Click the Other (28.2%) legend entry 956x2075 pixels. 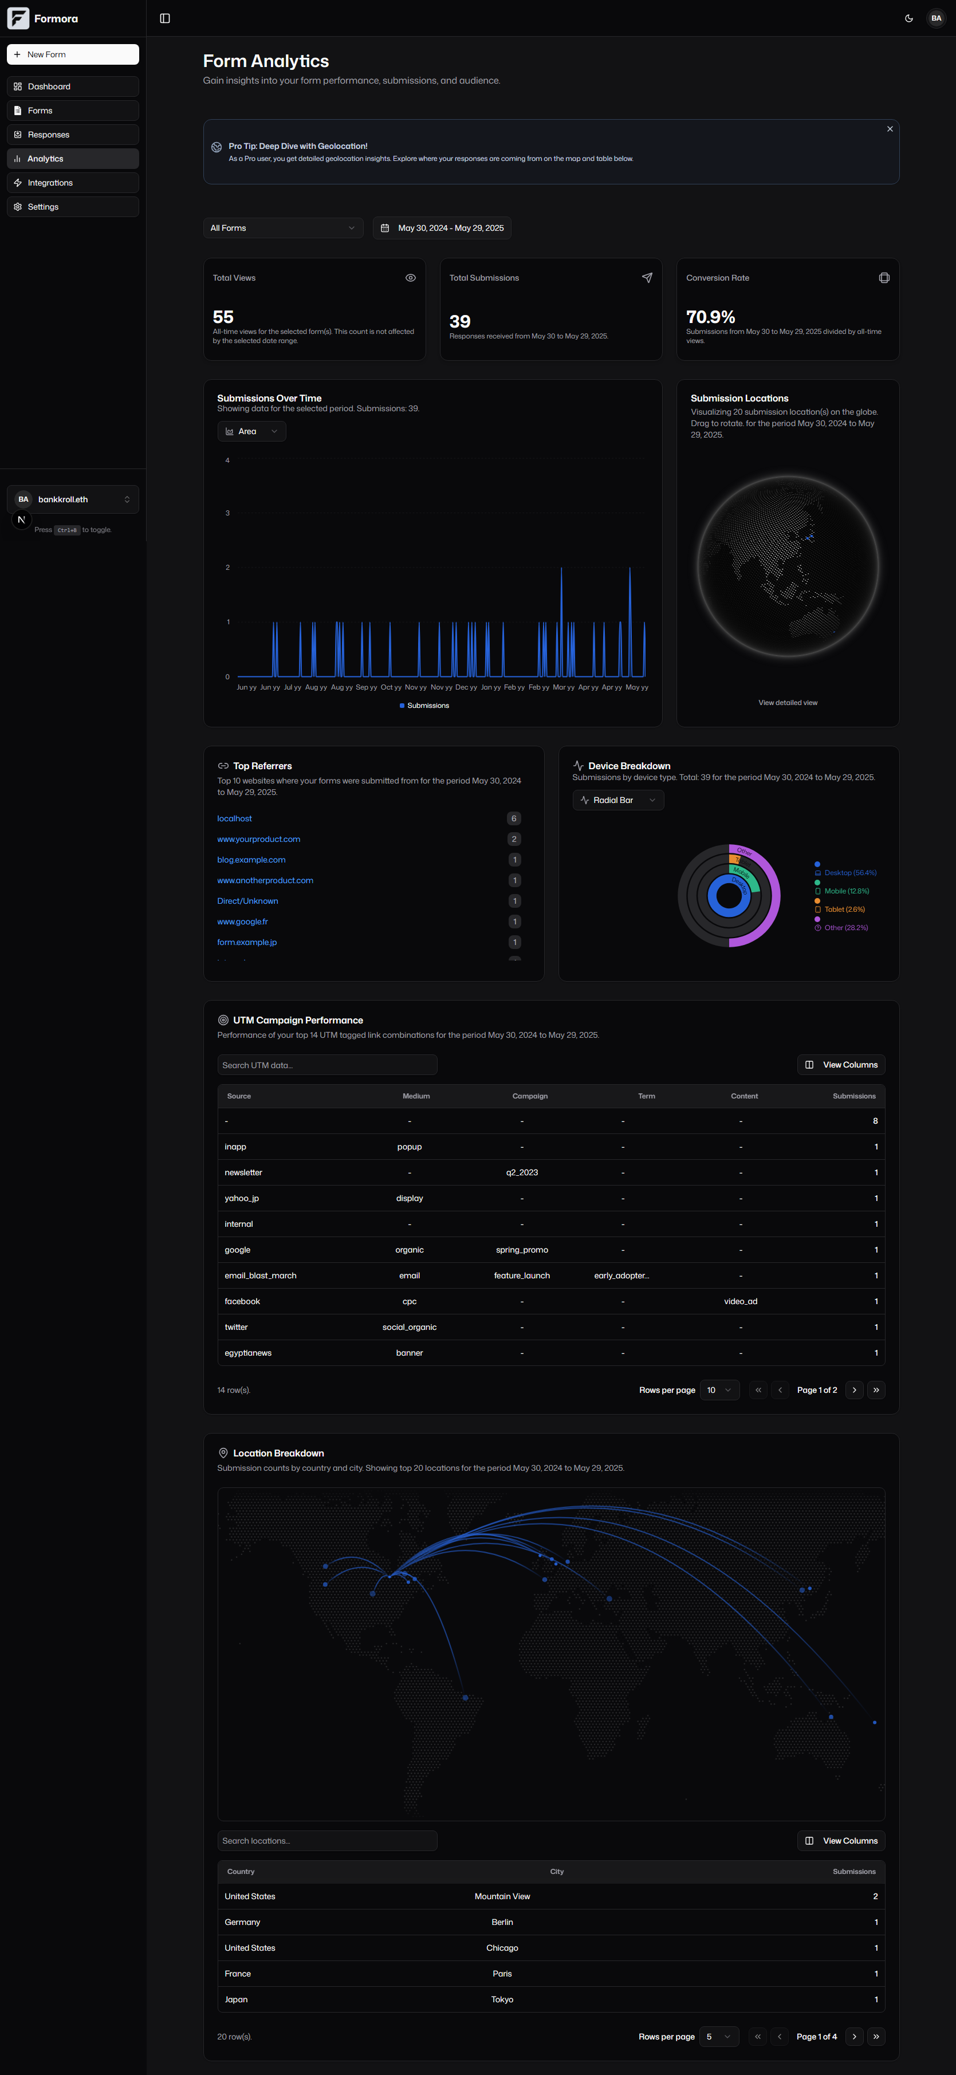pyautogui.click(x=841, y=928)
